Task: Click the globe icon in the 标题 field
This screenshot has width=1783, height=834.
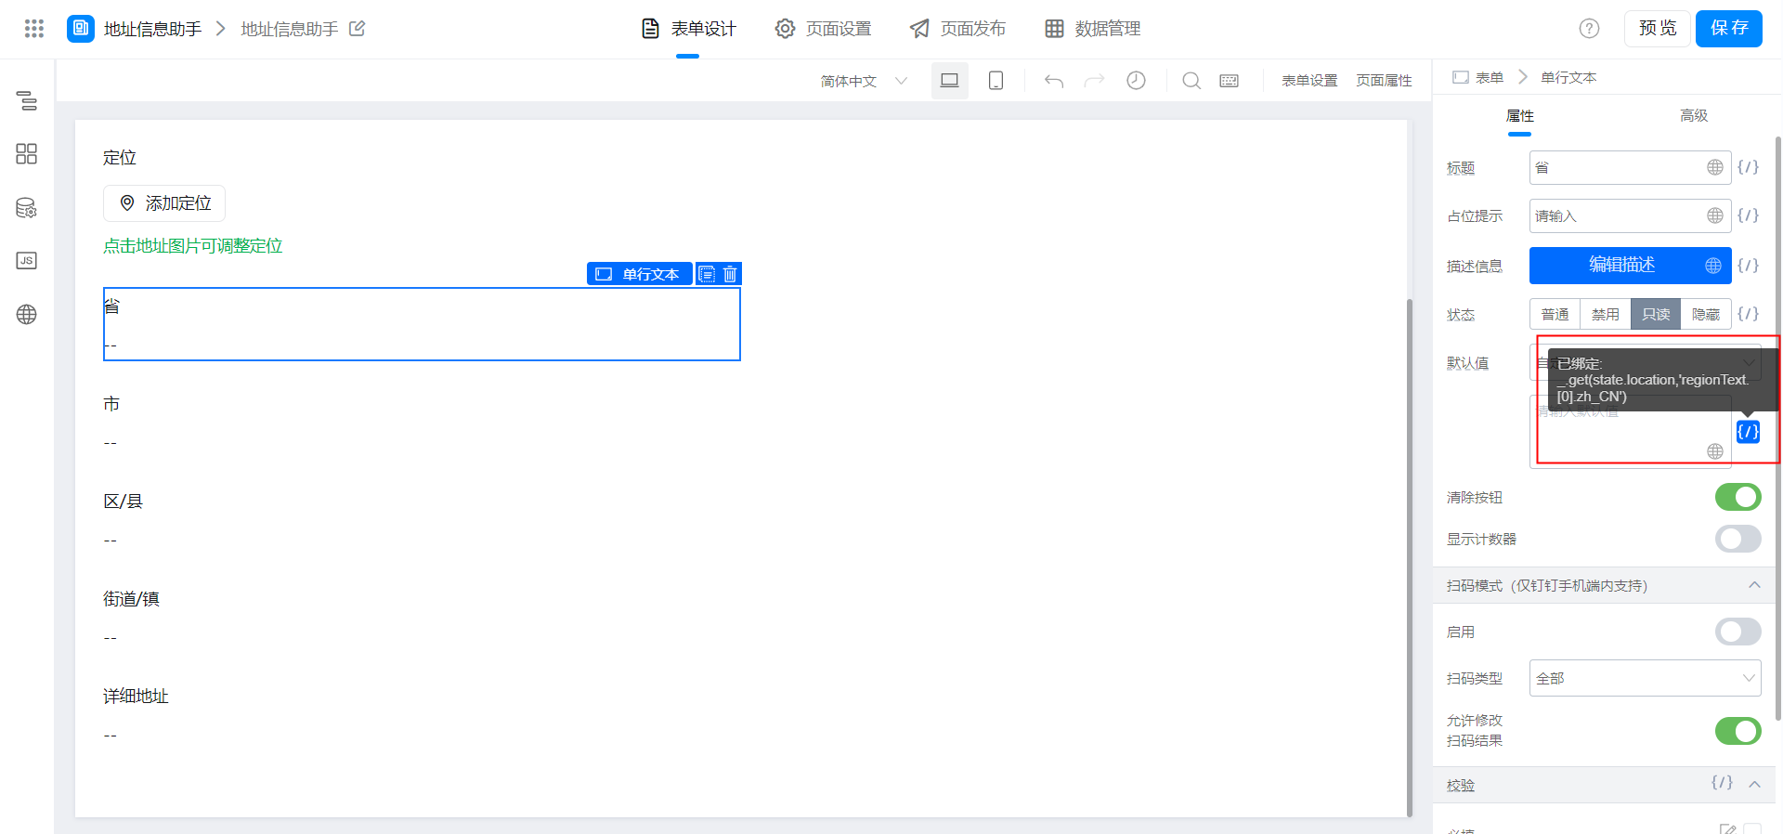Action: [x=1715, y=167]
